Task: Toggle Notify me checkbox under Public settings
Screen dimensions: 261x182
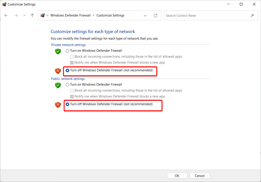Action: [72, 96]
